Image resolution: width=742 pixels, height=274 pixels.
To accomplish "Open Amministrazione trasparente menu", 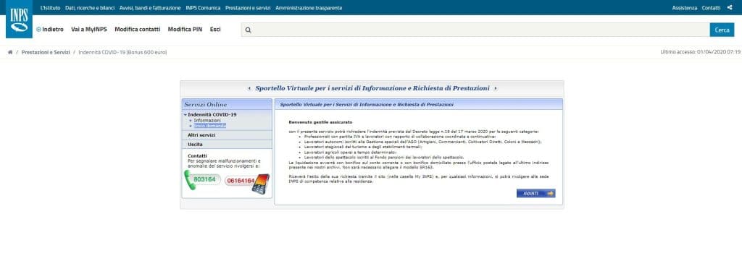I will coord(309,8).
